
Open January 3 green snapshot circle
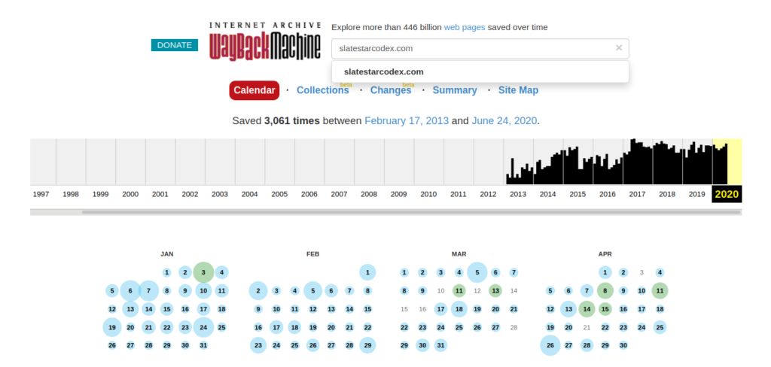[203, 272]
